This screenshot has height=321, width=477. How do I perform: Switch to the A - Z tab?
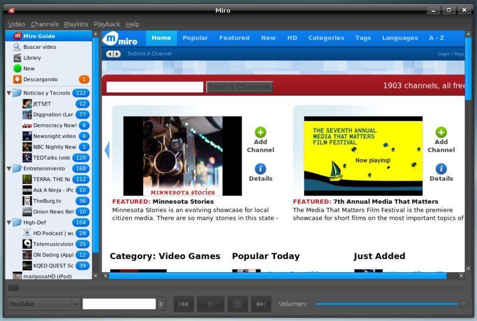click(436, 38)
